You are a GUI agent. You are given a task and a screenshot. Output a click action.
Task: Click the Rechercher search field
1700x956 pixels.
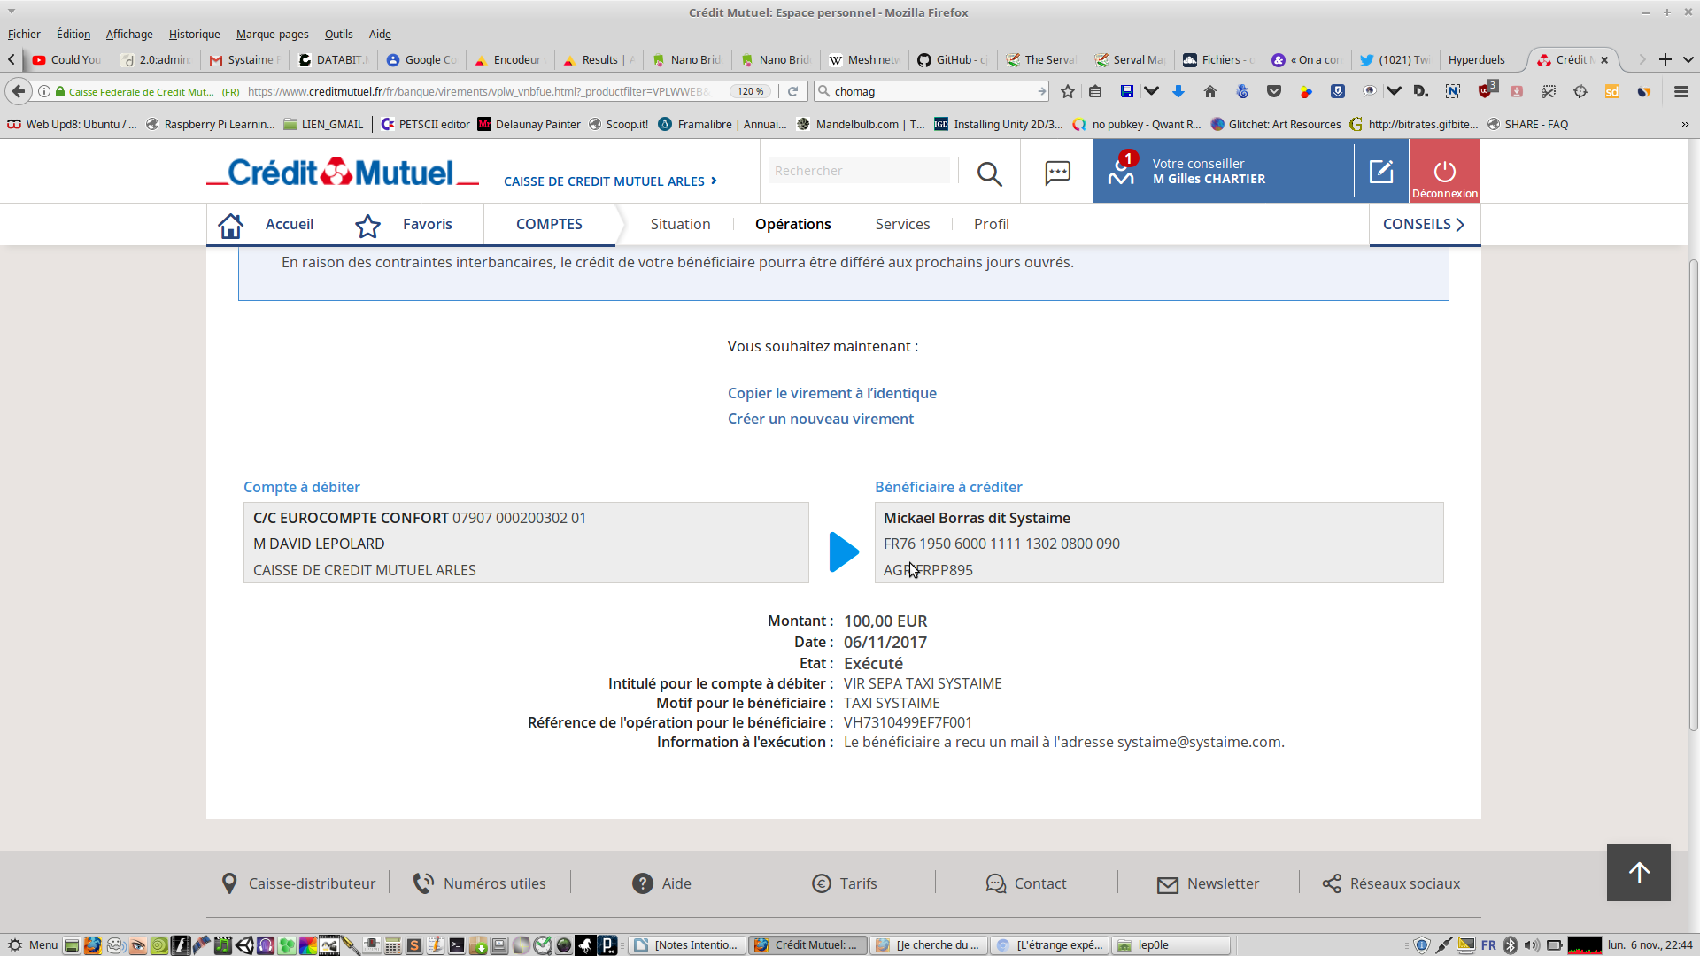[859, 171]
